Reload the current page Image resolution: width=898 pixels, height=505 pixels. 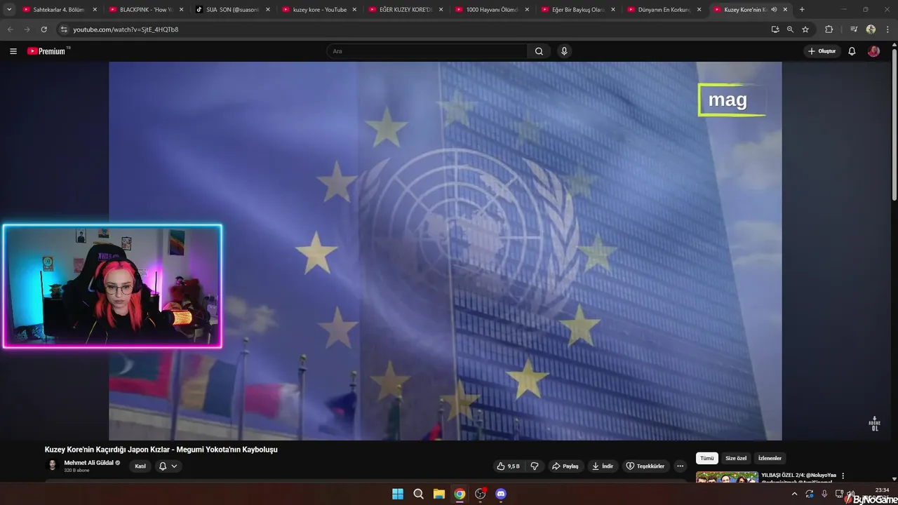click(x=43, y=29)
